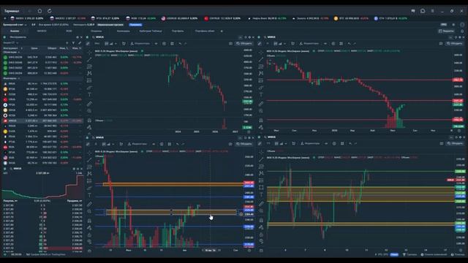This screenshot has height=263, width=468.
Task: Toggle lock all drawings in orange-zone chart
Action: tap(89, 235)
